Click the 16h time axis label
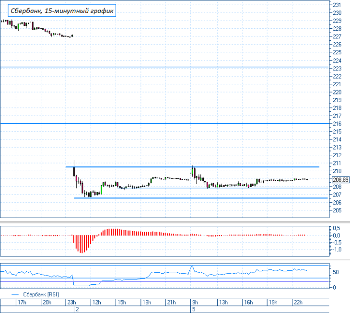 pos(248,302)
